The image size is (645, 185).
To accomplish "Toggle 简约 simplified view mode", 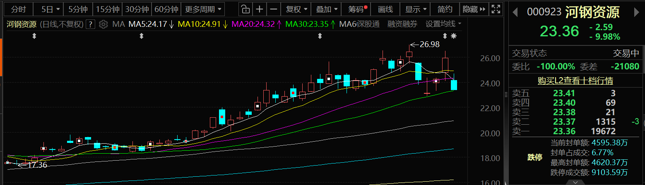I will click(445, 9).
